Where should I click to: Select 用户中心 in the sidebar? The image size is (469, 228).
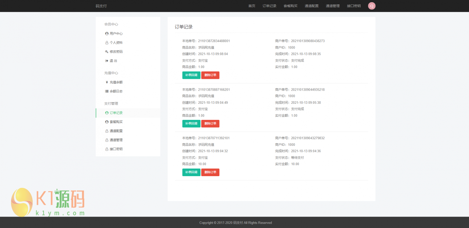pyautogui.click(x=114, y=33)
